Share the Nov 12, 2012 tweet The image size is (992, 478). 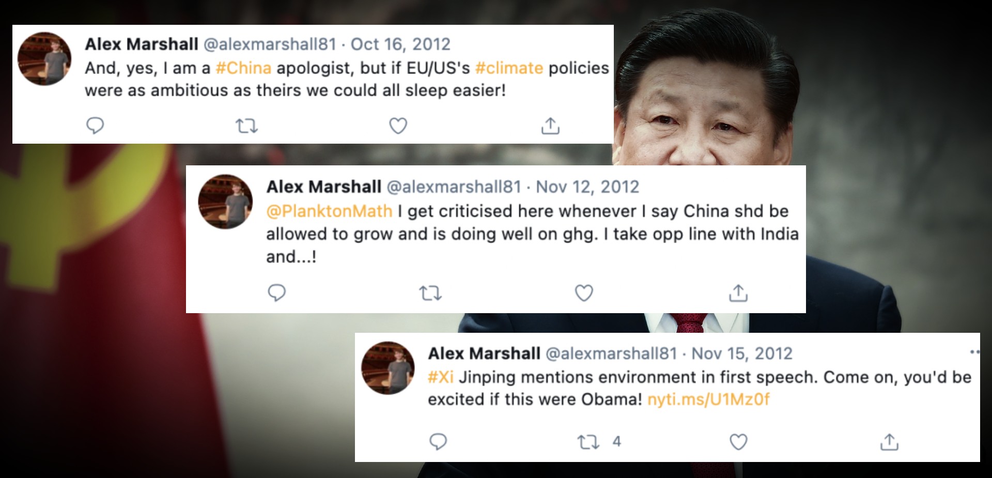pos(738,293)
